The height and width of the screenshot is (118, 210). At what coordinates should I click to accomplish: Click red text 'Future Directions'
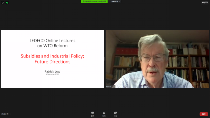coord(52,62)
